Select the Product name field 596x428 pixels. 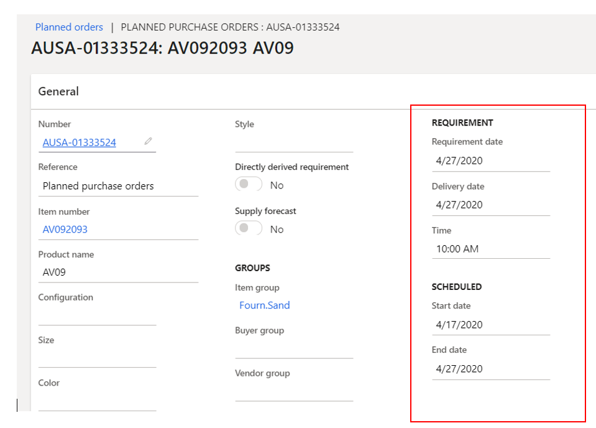click(118, 272)
